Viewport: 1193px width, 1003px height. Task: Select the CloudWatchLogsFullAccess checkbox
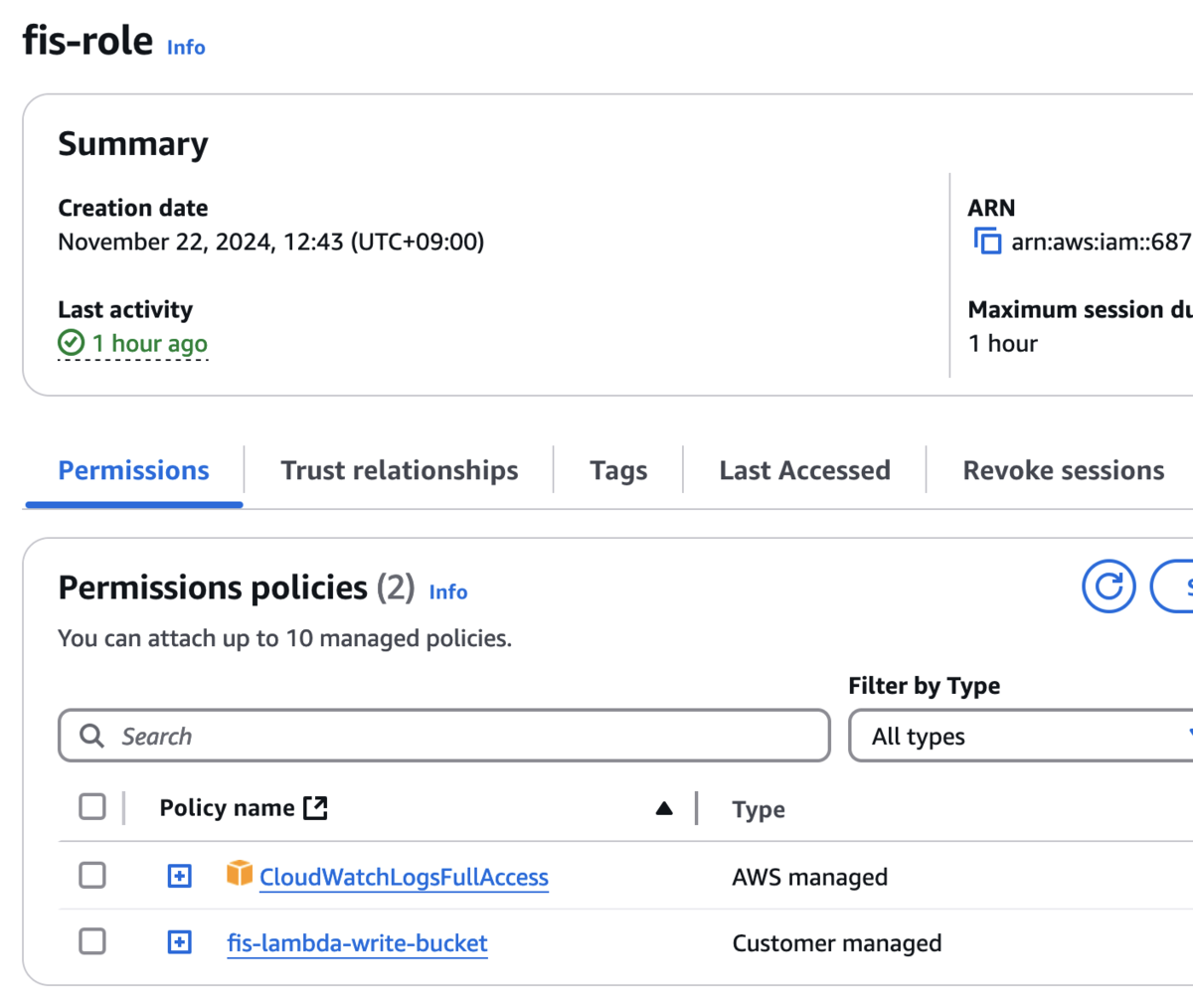tap(92, 876)
